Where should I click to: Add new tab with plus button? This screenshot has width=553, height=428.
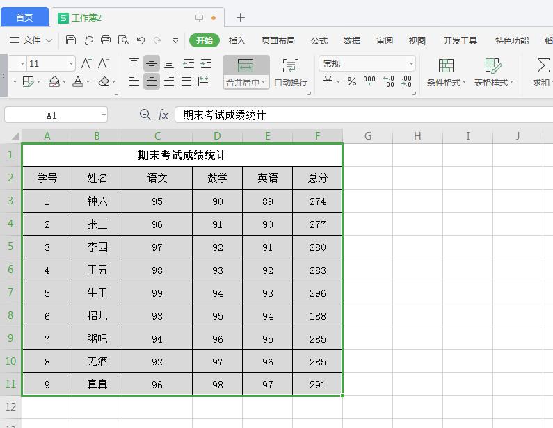coord(241,17)
